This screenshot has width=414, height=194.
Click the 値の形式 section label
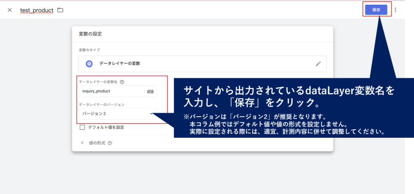97,143
